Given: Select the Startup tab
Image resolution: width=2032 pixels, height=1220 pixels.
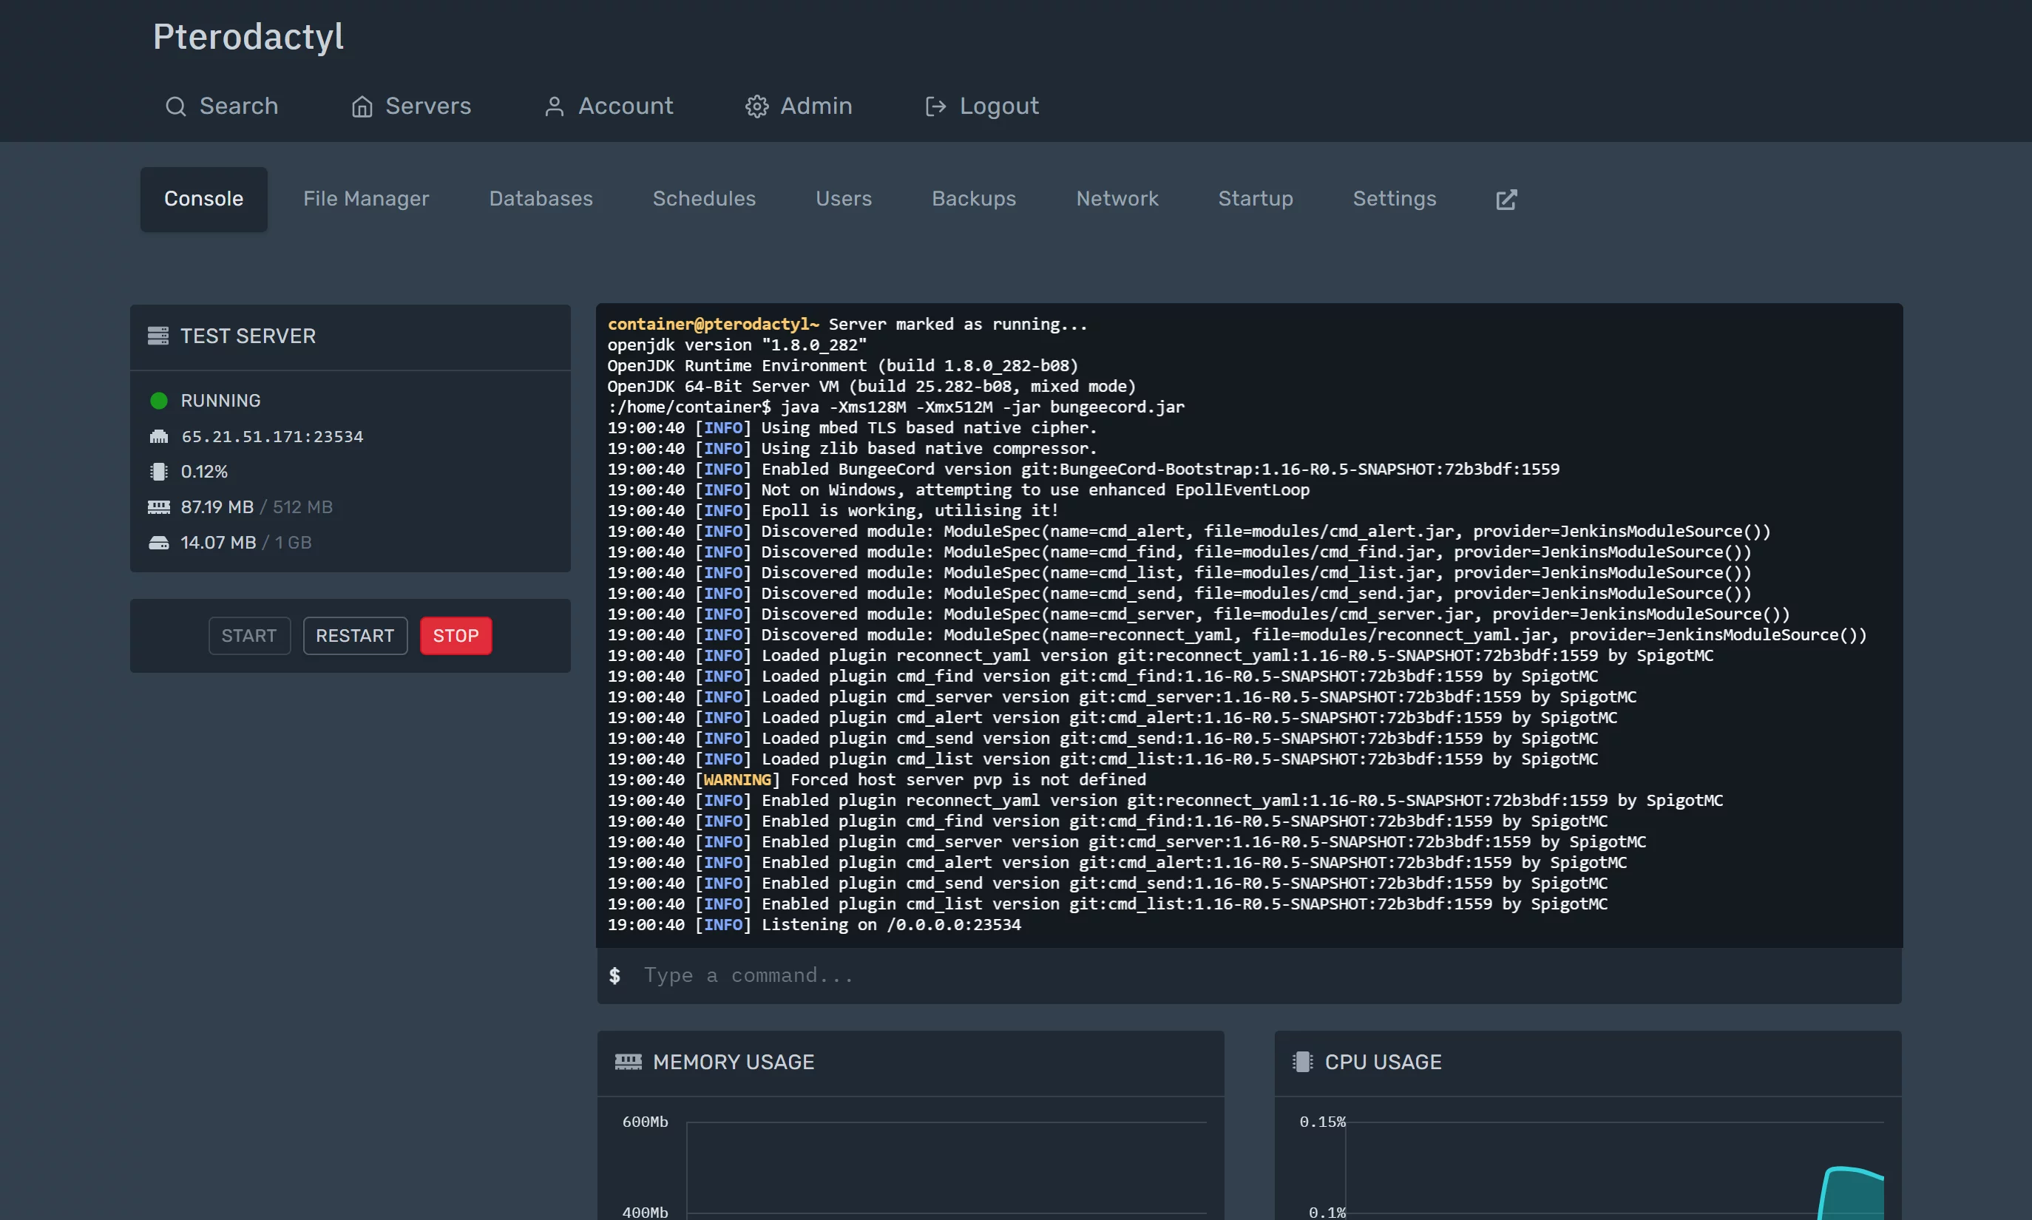Looking at the screenshot, I should (x=1255, y=199).
